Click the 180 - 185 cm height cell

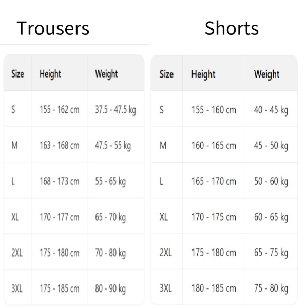tap(214, 288)
